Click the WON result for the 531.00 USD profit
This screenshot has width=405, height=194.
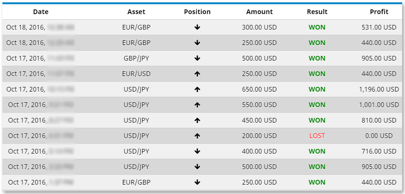pos(317,27)
